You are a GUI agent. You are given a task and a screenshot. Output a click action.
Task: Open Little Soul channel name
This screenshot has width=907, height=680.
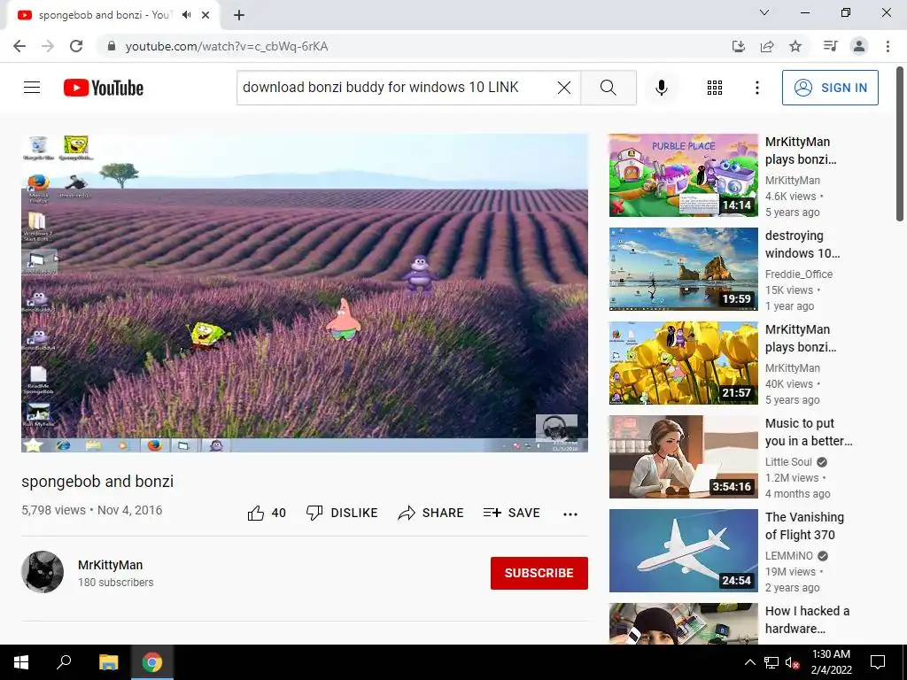[788, 462]
